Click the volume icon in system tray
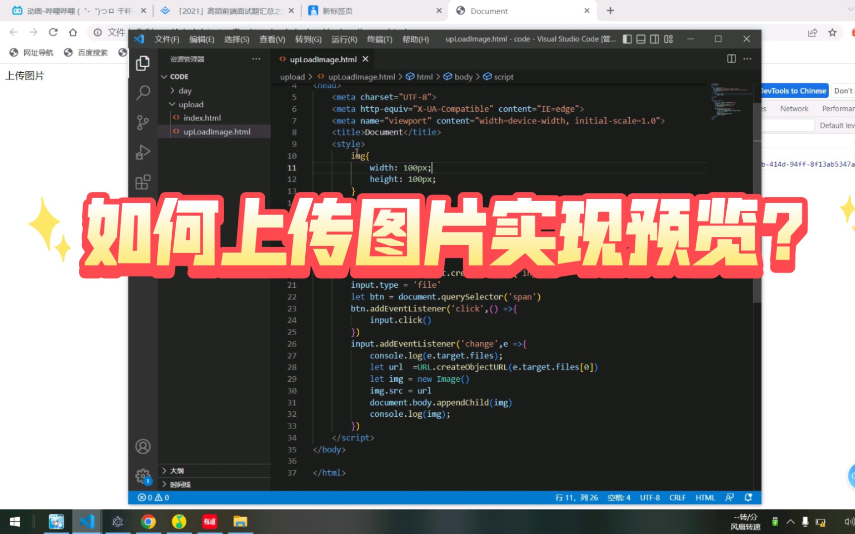This screenshot has width=855, height=534. pyautogui.click(x=849, y=522)
